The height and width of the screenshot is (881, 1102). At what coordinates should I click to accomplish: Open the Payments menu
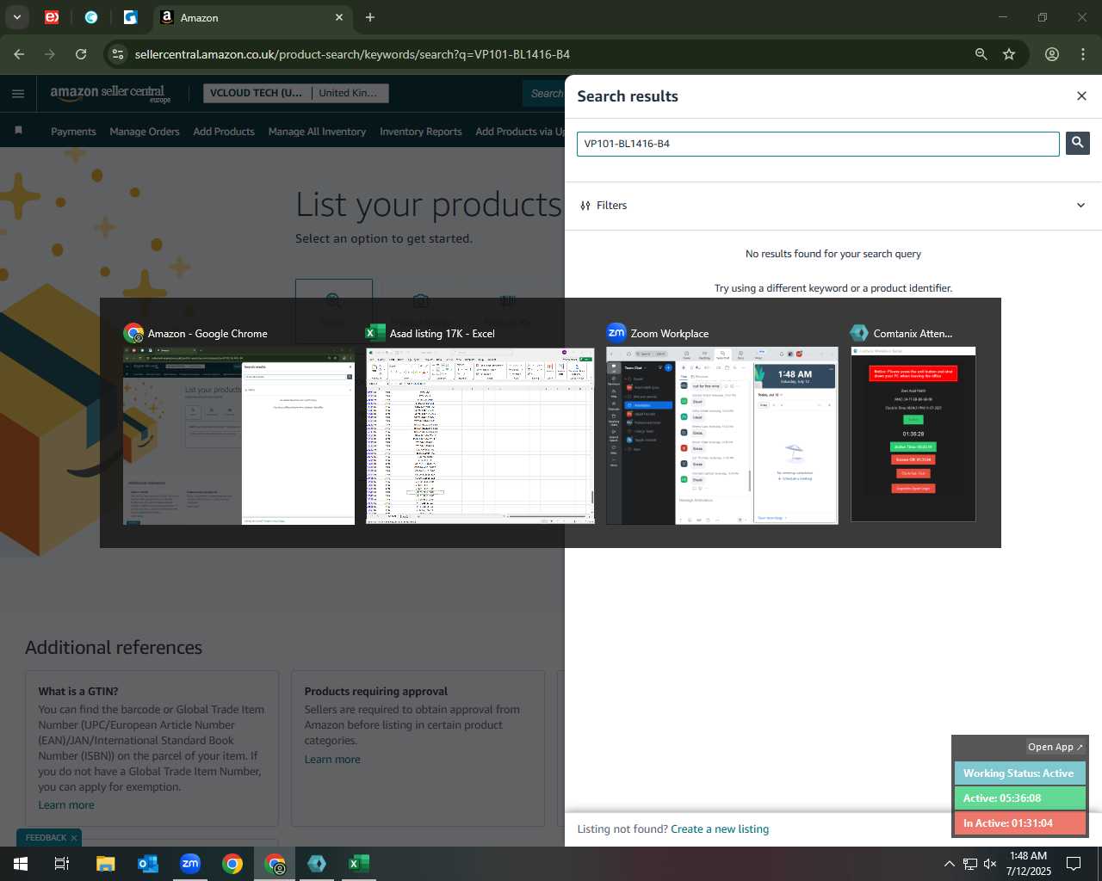(73, 132)
